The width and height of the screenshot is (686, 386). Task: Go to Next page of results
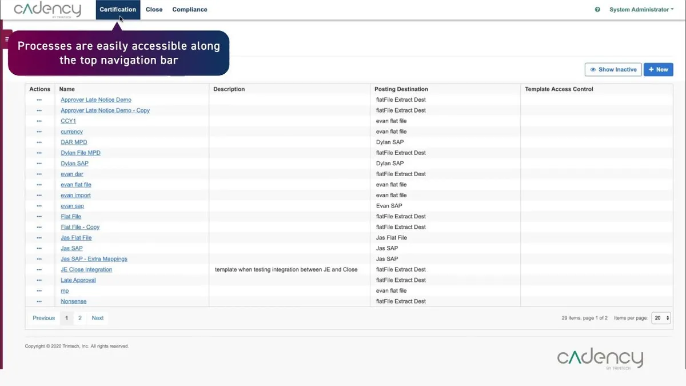tap(98, 318)
